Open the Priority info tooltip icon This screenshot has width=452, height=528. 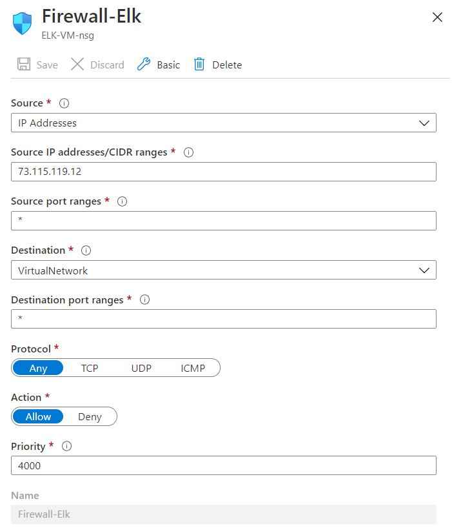tap(65, 446)
